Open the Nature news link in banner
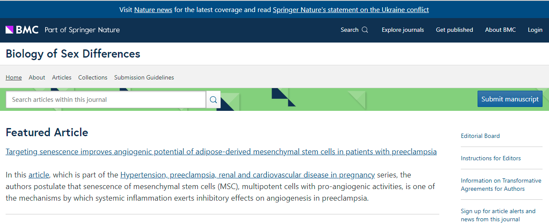Screen dimensions: 549x223 (153, 9)
